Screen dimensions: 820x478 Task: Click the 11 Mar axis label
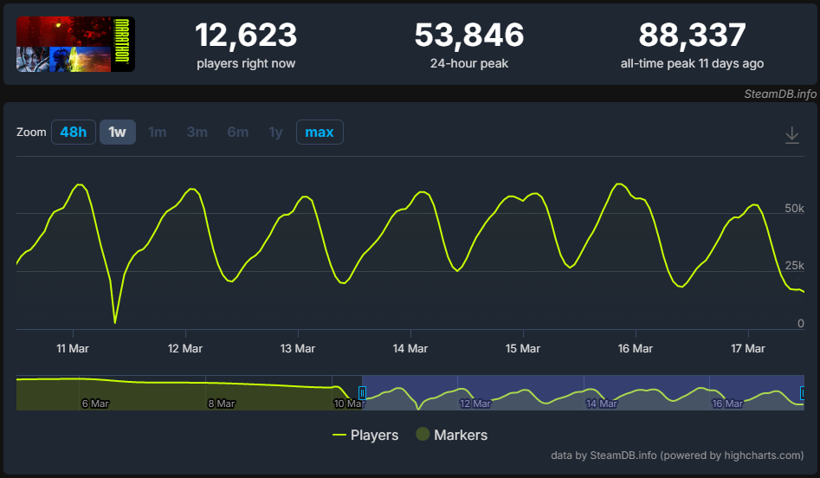click(73, 349)
